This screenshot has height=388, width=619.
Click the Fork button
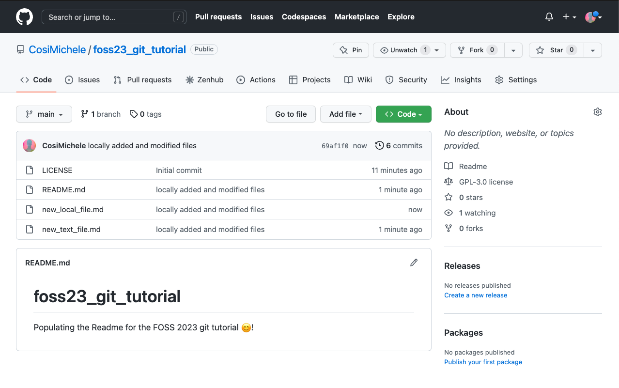pyautogui.click(x=477, y=50)
